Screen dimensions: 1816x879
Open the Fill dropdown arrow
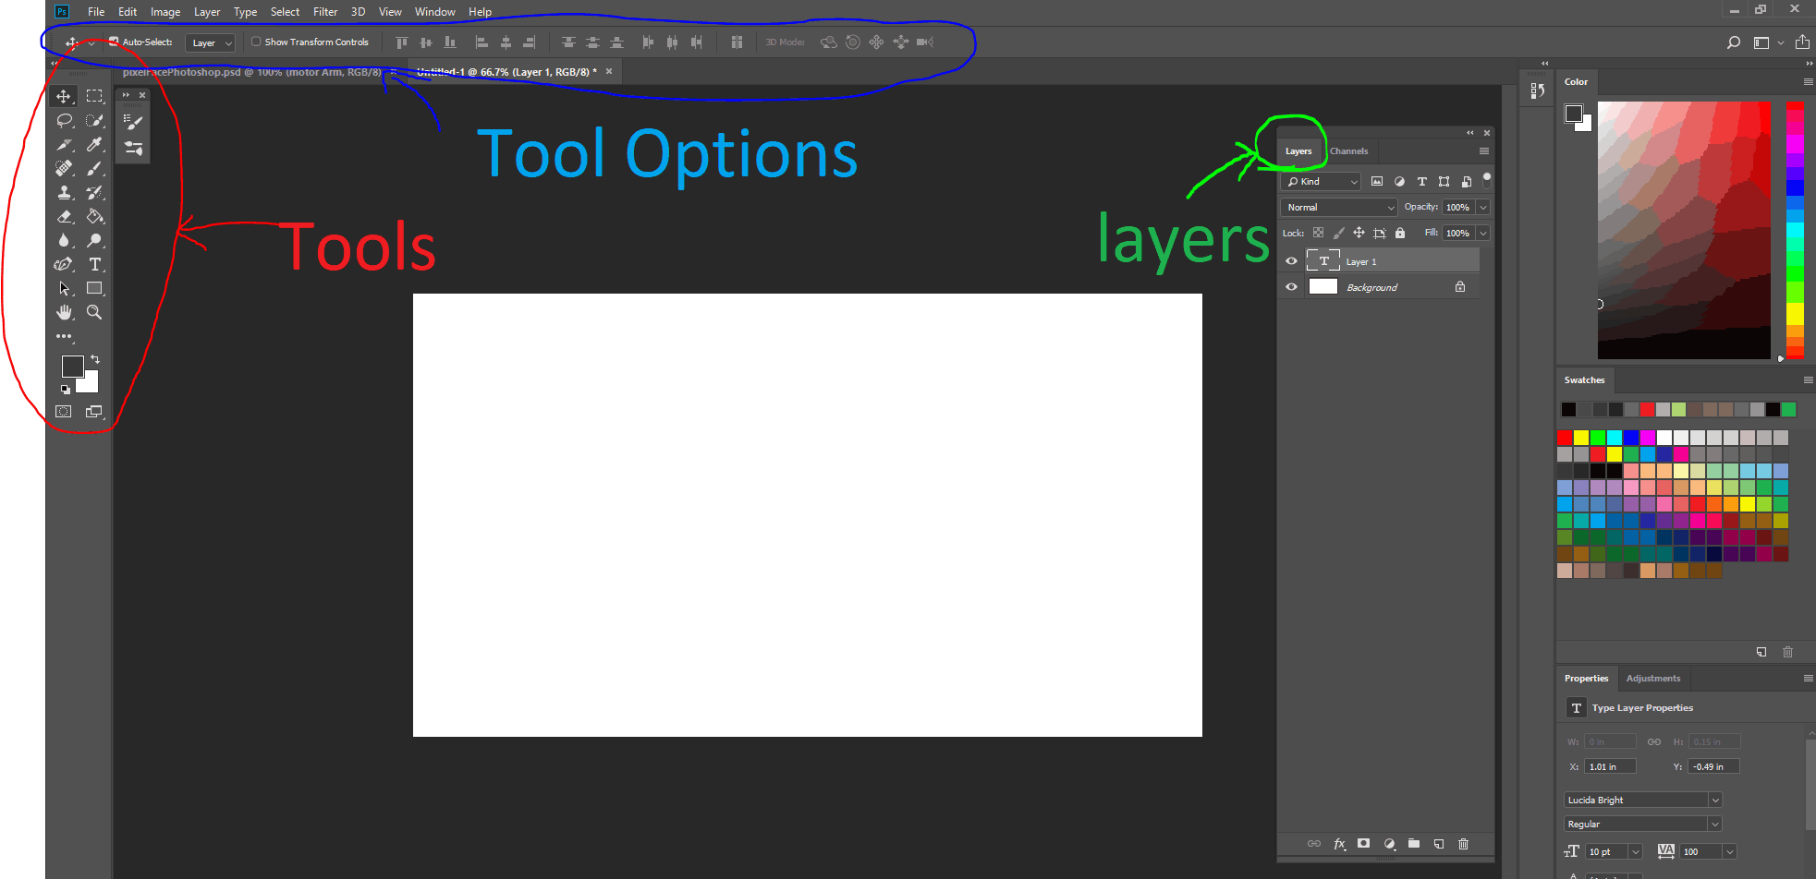(1483, 234)
